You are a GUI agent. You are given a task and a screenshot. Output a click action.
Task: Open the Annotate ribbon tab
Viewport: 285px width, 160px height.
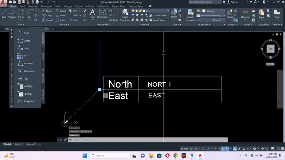point(33,6)
